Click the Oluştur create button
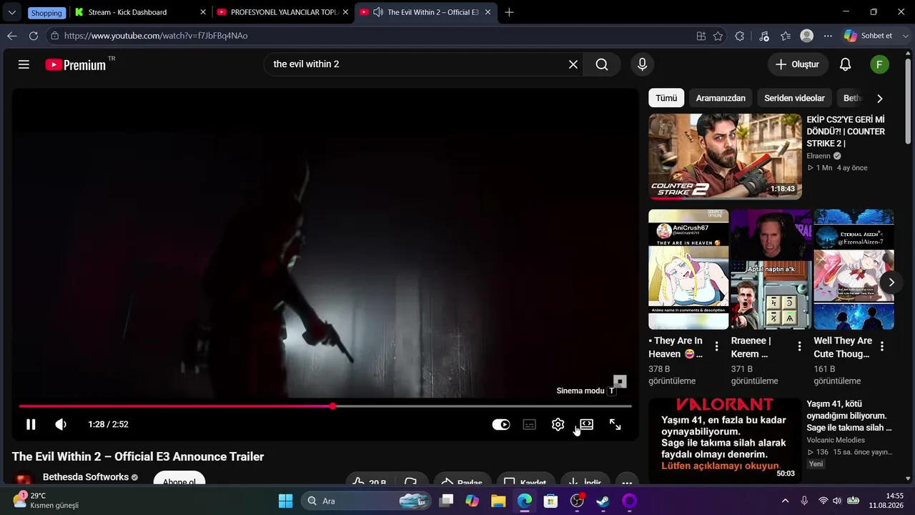The height and width of the screenshot is (515, 915). pos(798,64)
